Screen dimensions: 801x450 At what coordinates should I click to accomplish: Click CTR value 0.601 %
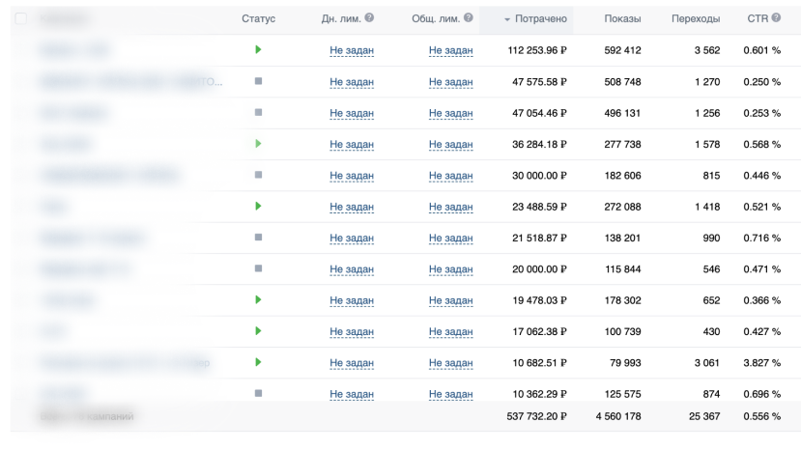tap(762, 50)
